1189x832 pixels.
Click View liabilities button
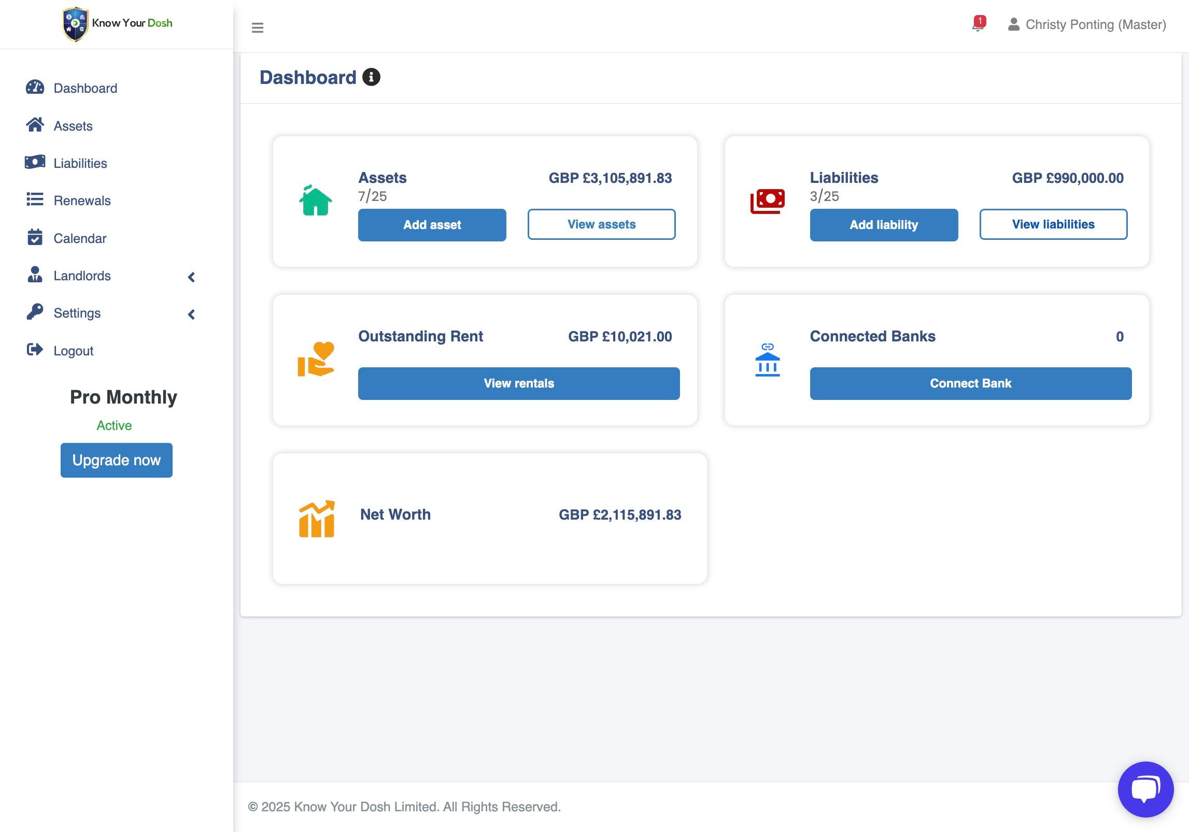coord(1053,224)
